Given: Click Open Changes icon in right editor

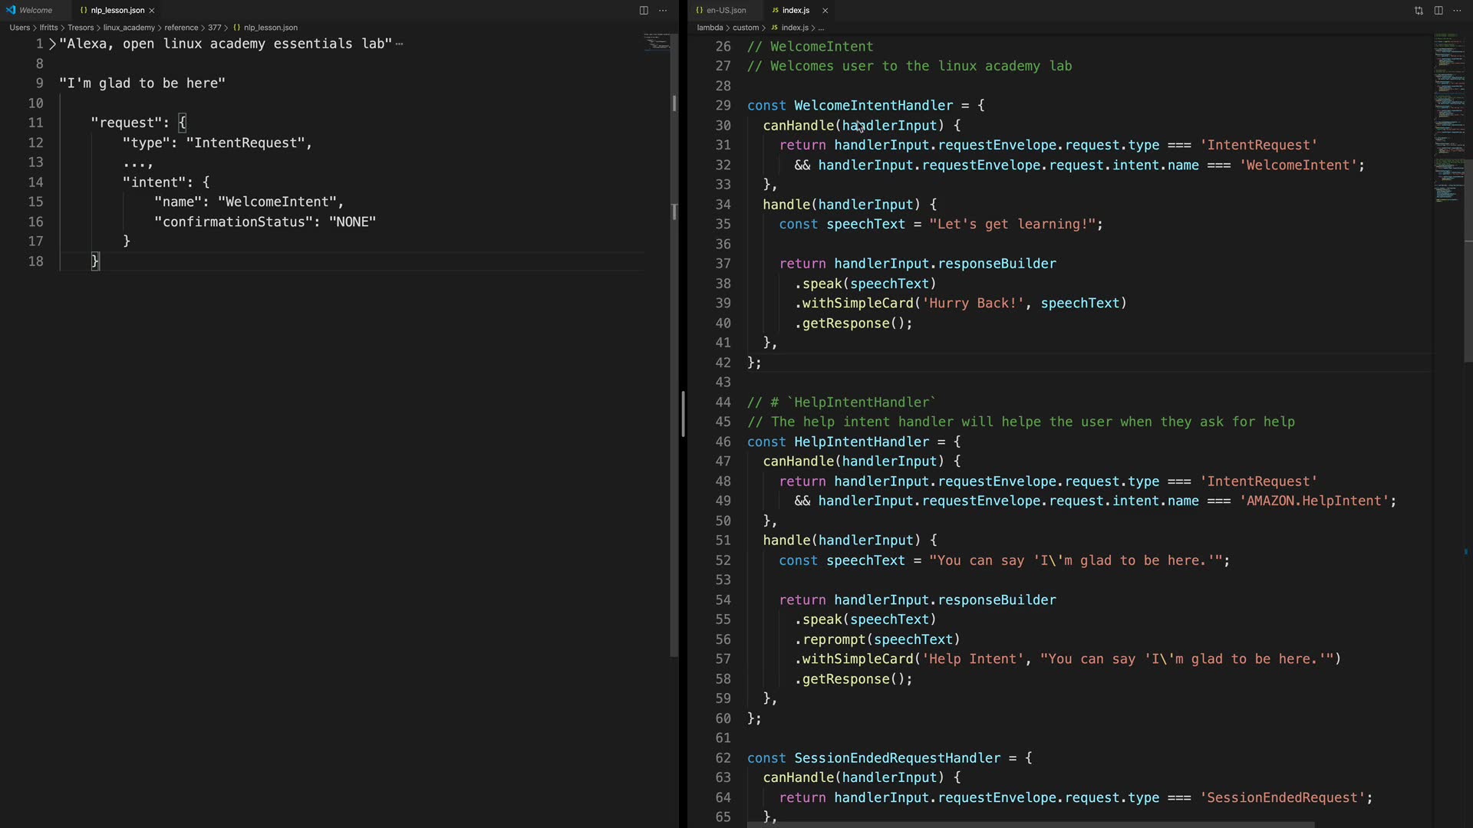Looking at the screenshot, I should coord(1419,10).
